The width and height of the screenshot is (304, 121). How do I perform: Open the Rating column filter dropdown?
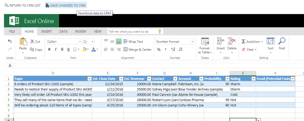coord(254,79)
